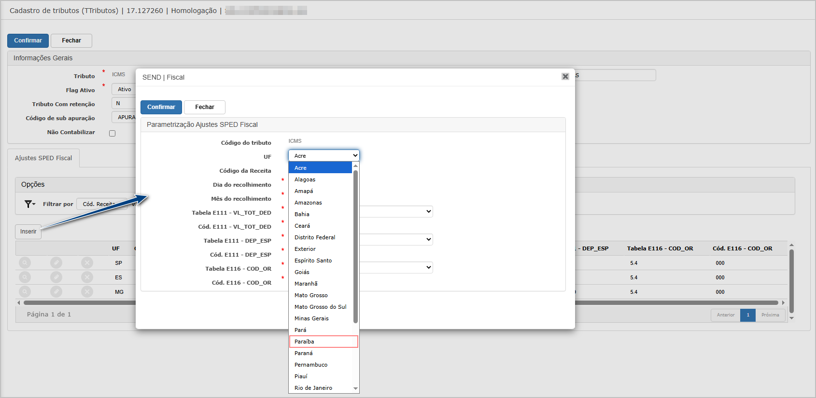
Task: Open the Tabela E111 - VL_TOT_DED dropdown
Action: (x=396, y=212)
